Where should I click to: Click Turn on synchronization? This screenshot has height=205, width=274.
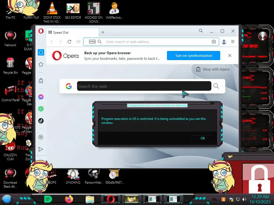[x=193, y=56]
